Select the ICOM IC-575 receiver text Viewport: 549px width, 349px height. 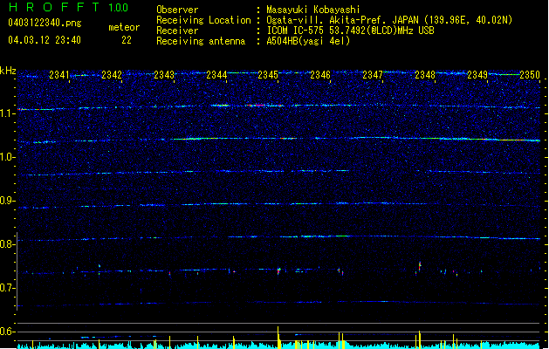[x=351, y=31]
